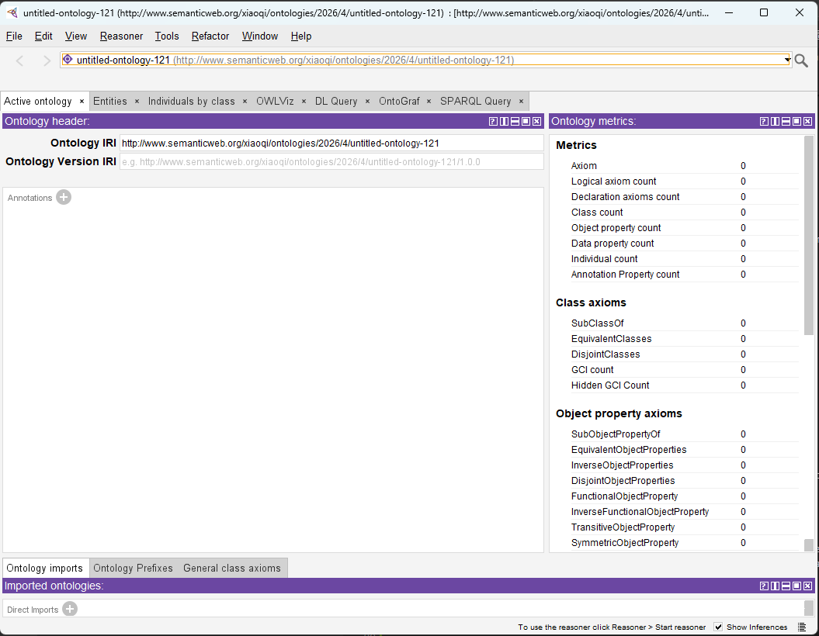This screenshot has height=636, width=819.
Task: Click the search magnifier icon
Action: pos(800,60)
